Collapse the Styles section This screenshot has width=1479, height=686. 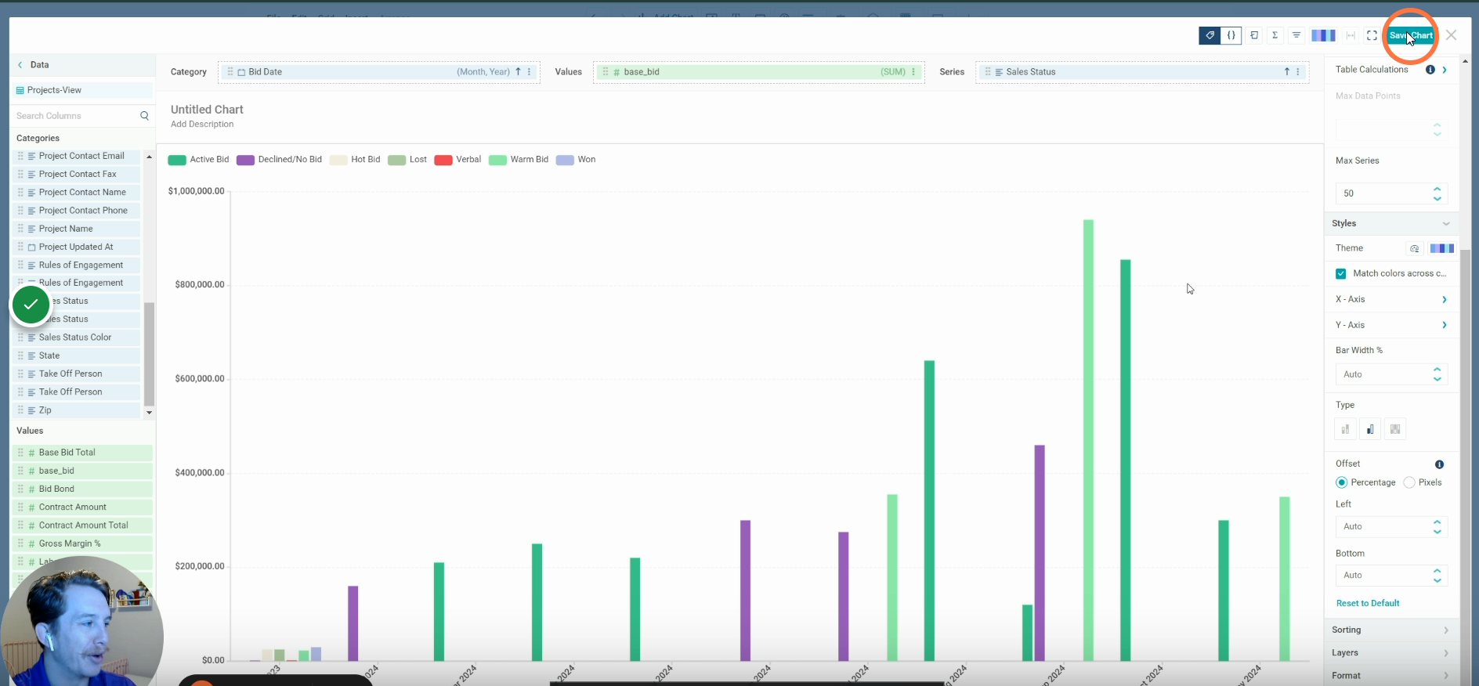tap(1446, 224)
